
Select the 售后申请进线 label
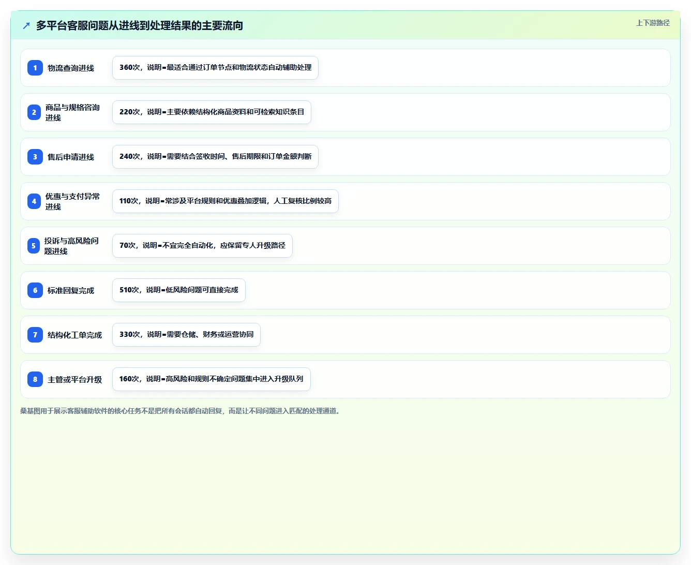click(71, 157)
